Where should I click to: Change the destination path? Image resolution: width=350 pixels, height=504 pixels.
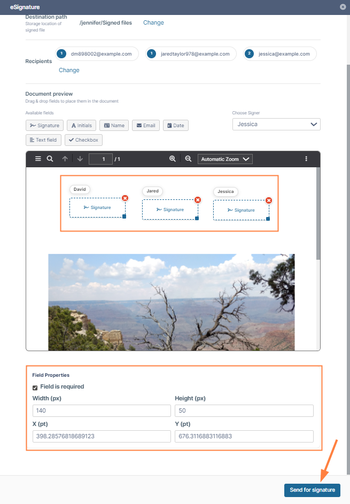(153, 22)
